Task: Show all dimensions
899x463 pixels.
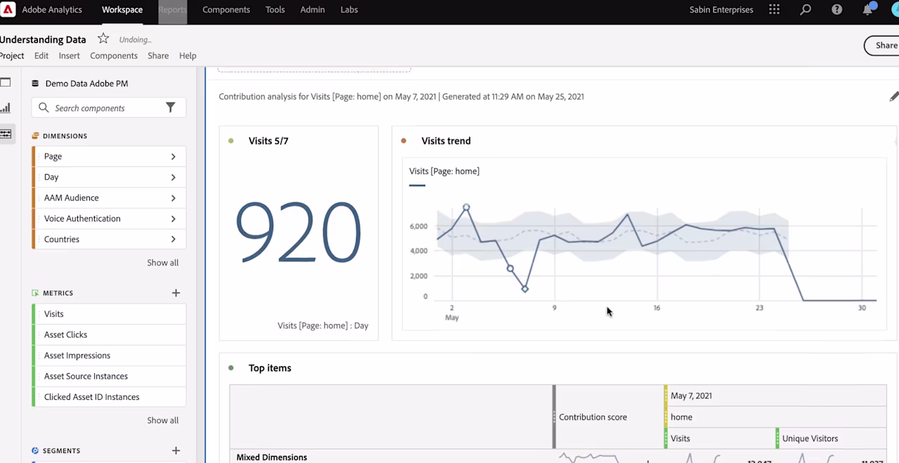Action: (163, 263)
